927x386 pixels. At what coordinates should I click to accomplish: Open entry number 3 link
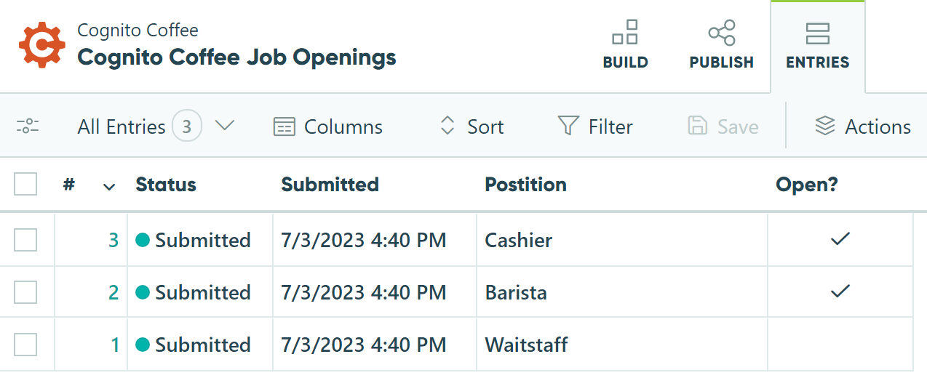(113, 240)
